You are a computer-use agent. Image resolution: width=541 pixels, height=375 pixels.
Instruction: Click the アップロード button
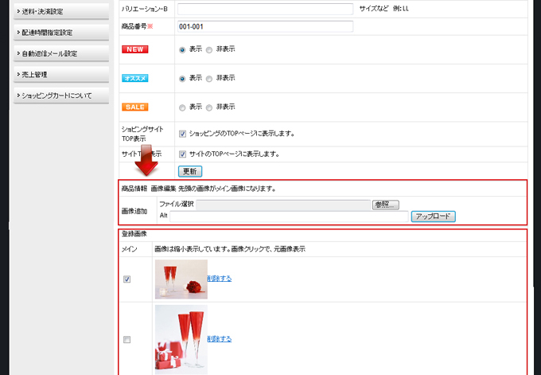pos(434,216)
